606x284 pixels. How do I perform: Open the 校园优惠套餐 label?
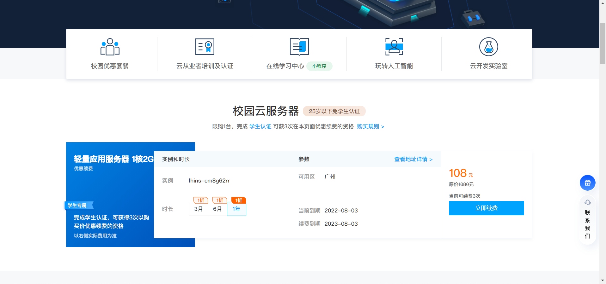(x=110, y=66)
